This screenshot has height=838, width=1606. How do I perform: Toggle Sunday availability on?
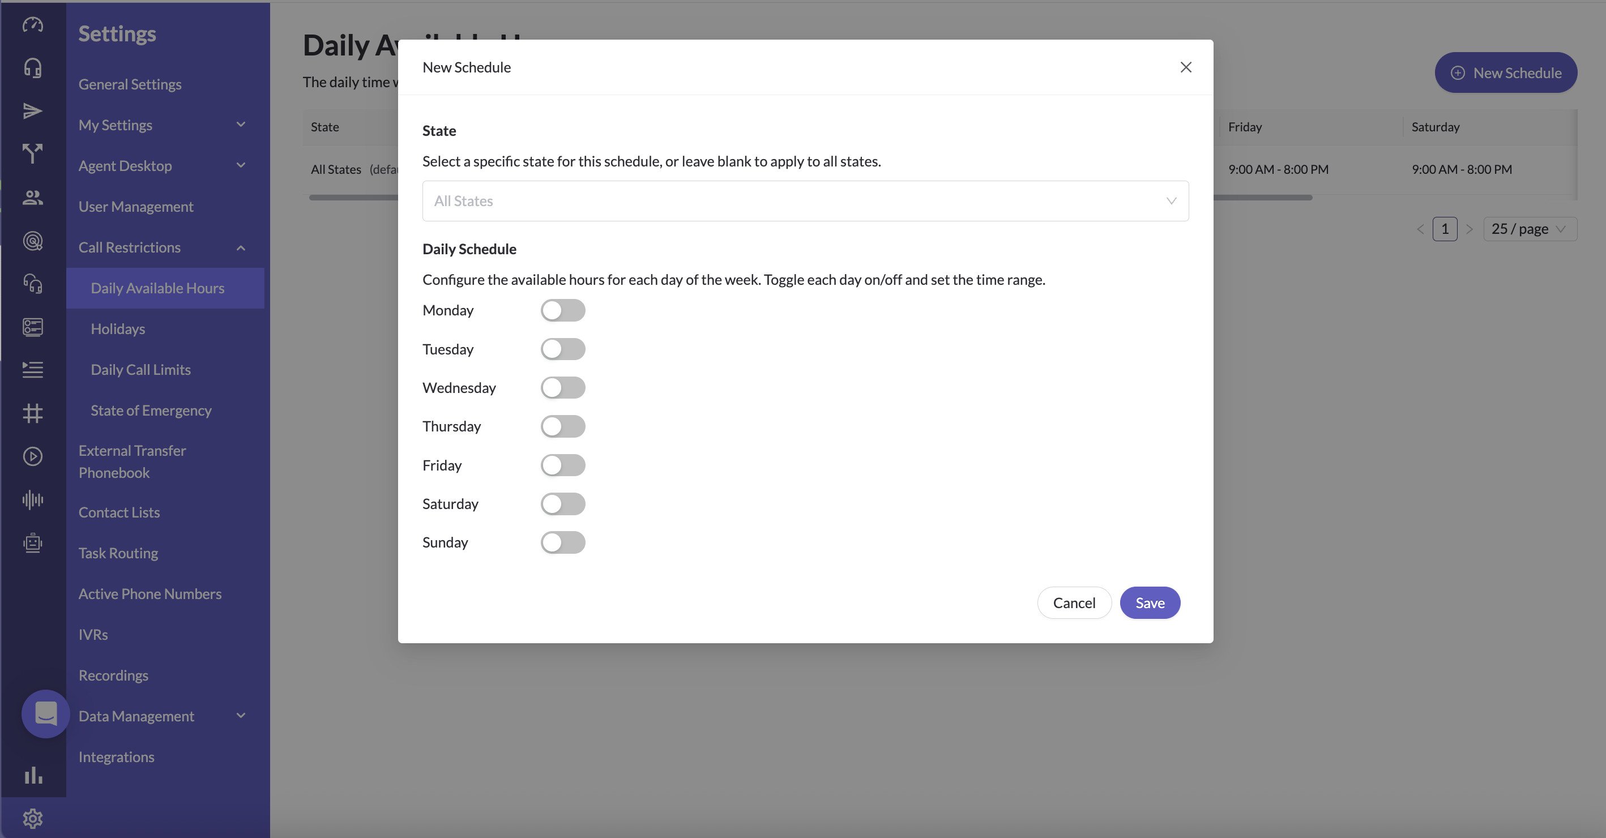click(x=562, y=542)
